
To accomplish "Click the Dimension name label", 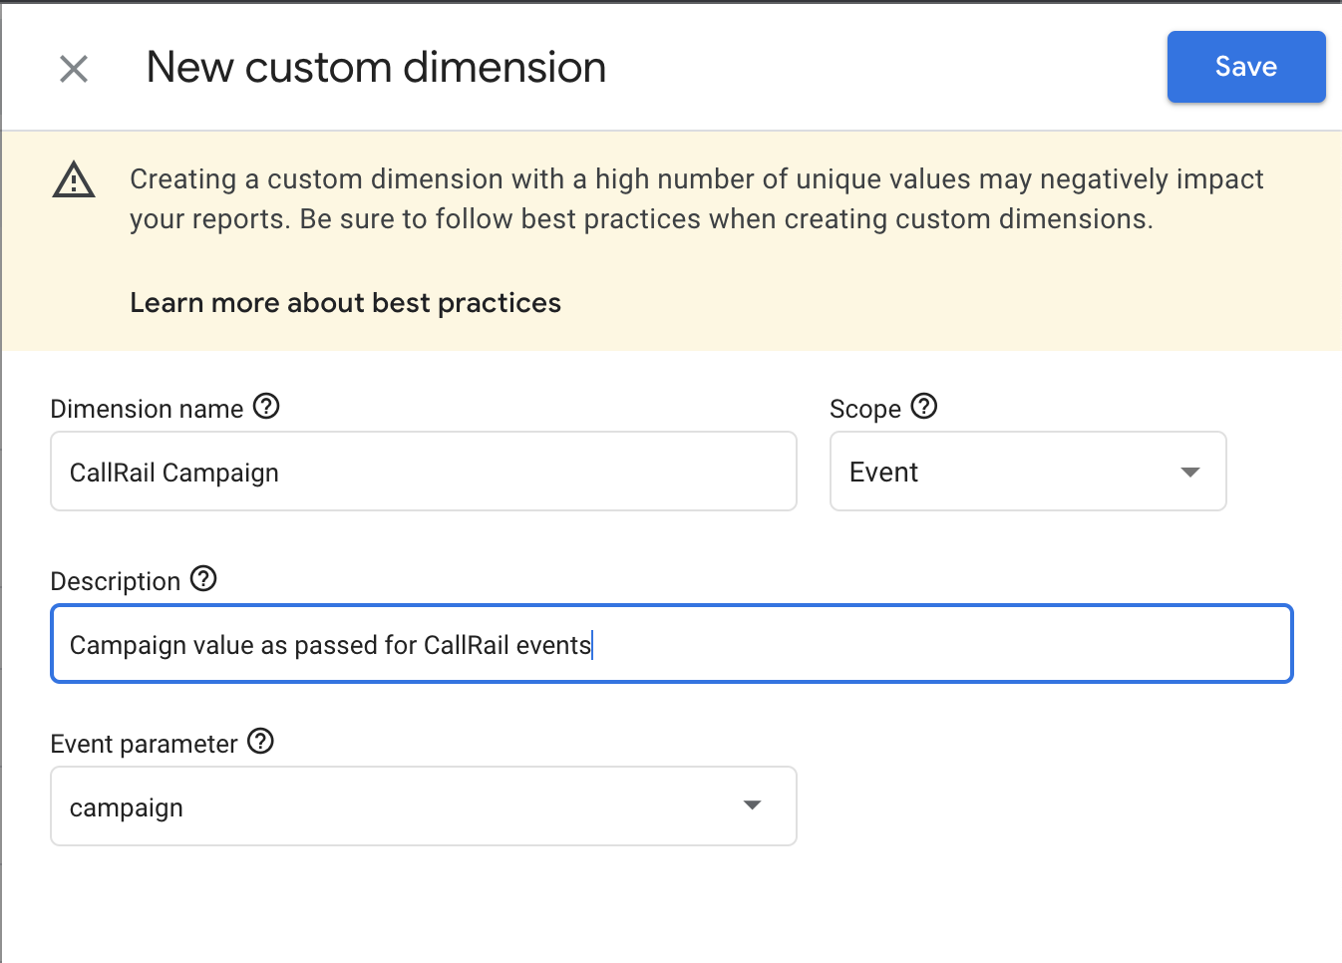I will (147, 409).
